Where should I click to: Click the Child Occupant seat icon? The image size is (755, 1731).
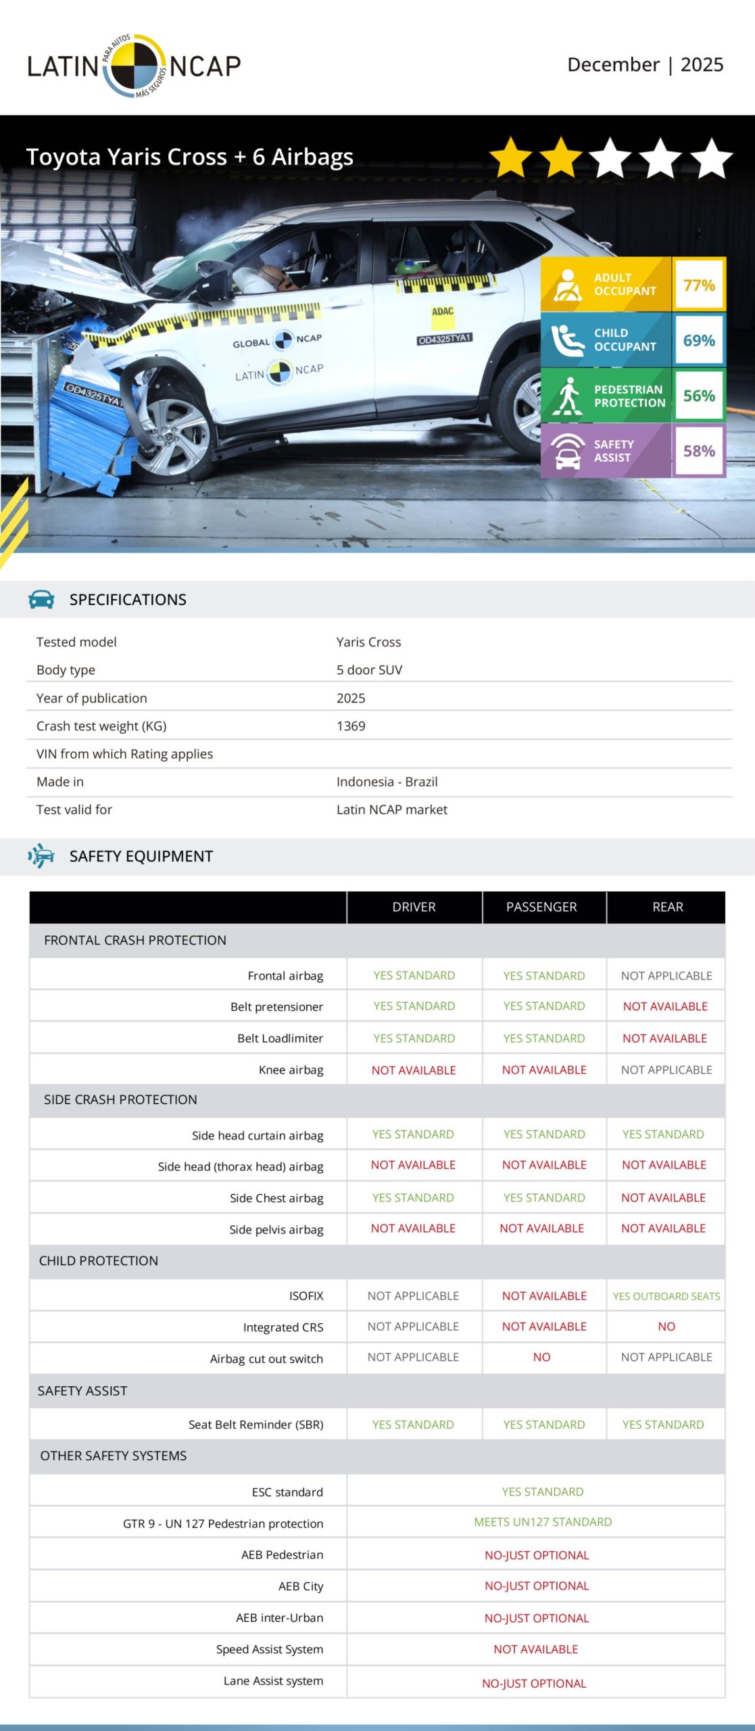click(x=566, y=340)
